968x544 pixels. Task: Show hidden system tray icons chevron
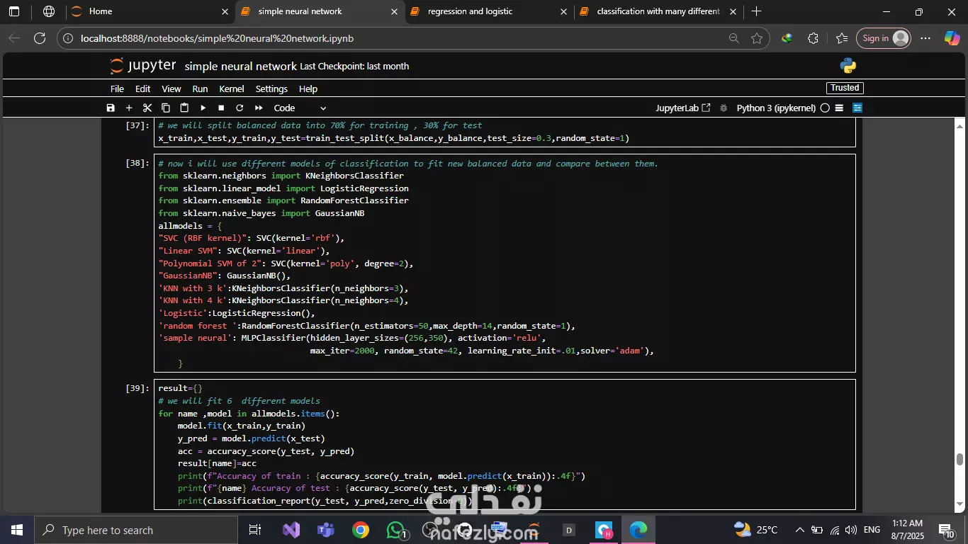[800, 530]
